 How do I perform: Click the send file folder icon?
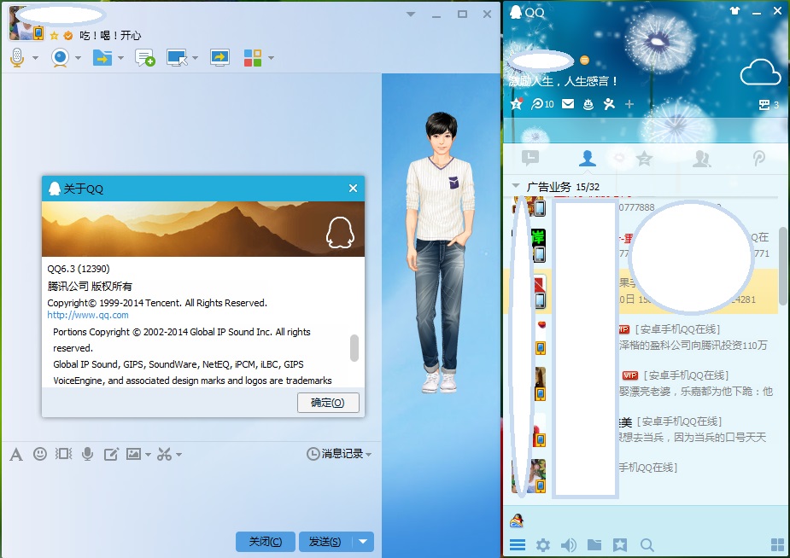pyautogui.click(x=102, y=57)
